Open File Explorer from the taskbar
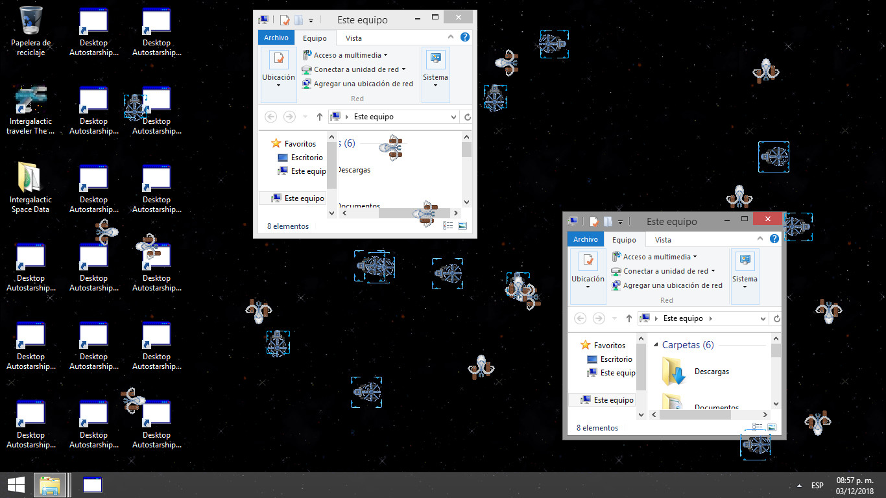The image size is (886, 498). tap(51, 484)
